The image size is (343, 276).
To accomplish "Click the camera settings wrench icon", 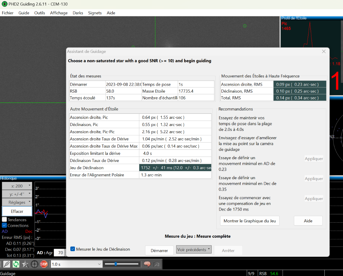I will [x=156, y=264].
